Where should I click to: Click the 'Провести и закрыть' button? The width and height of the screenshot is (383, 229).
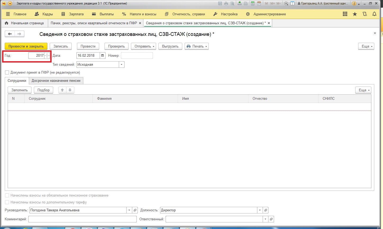(26, 46)
